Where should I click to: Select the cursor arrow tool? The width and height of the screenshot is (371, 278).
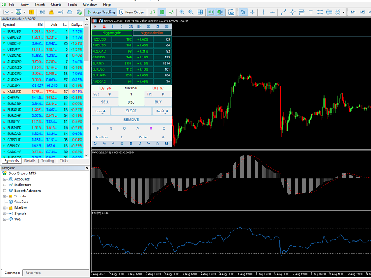[243, 12]
